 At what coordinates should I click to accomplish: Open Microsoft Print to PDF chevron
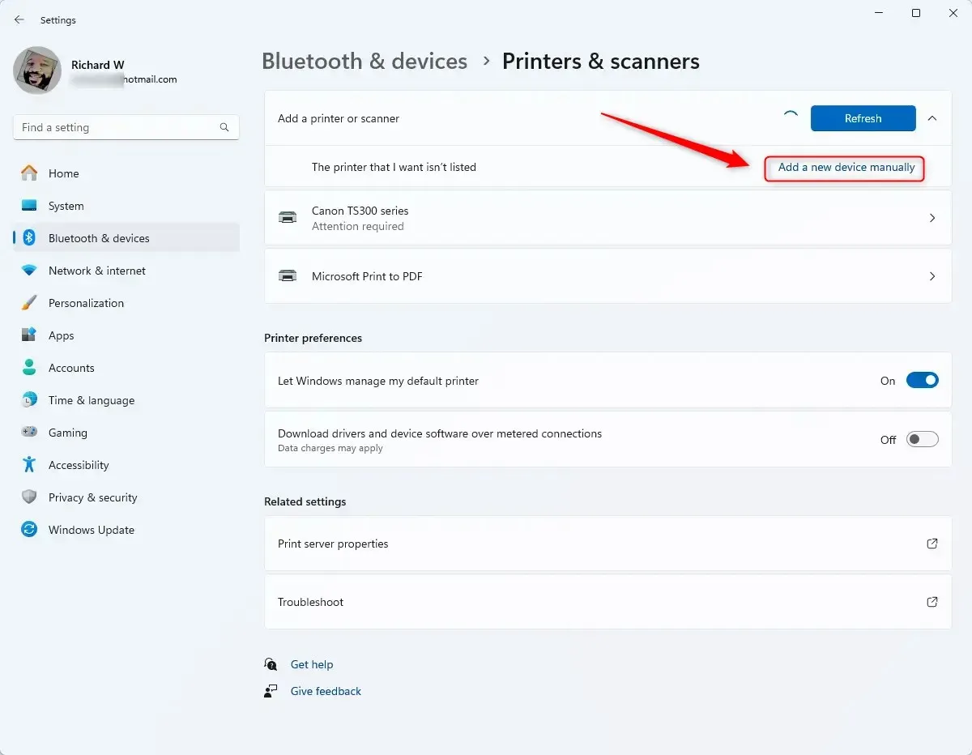(x=932, y=276)
